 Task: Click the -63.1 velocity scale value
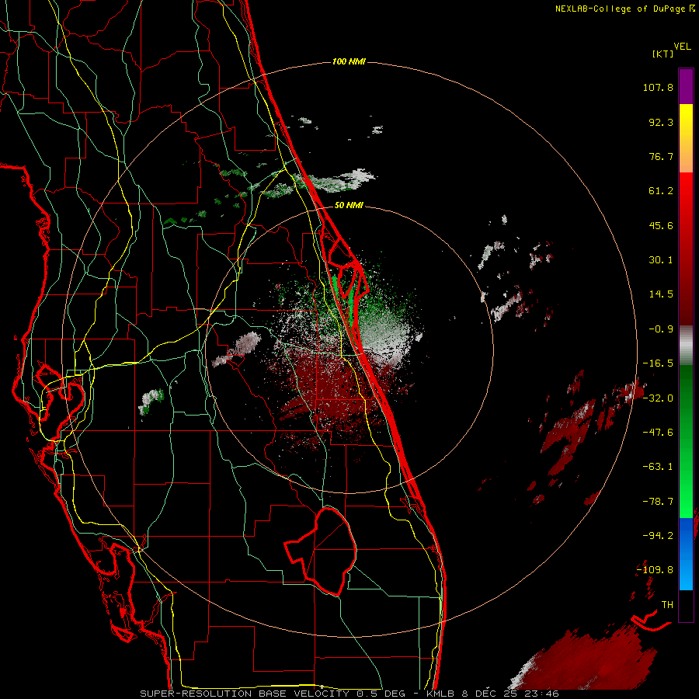point(658,467)
